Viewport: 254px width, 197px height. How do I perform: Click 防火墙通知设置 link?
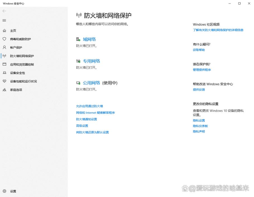pyautogui.click(x=86, y=119)
